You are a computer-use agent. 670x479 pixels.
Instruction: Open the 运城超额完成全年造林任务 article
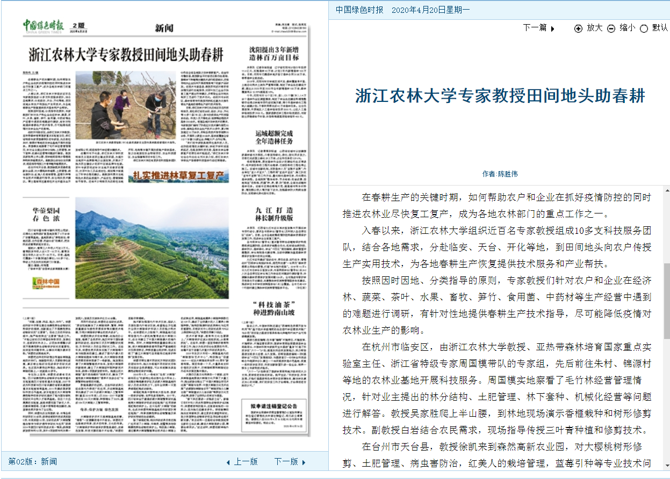coord(274,137)
